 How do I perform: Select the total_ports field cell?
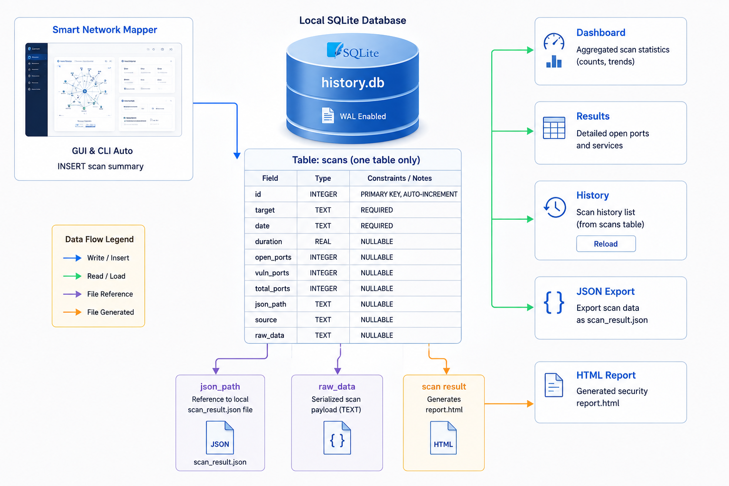(271, 289)
